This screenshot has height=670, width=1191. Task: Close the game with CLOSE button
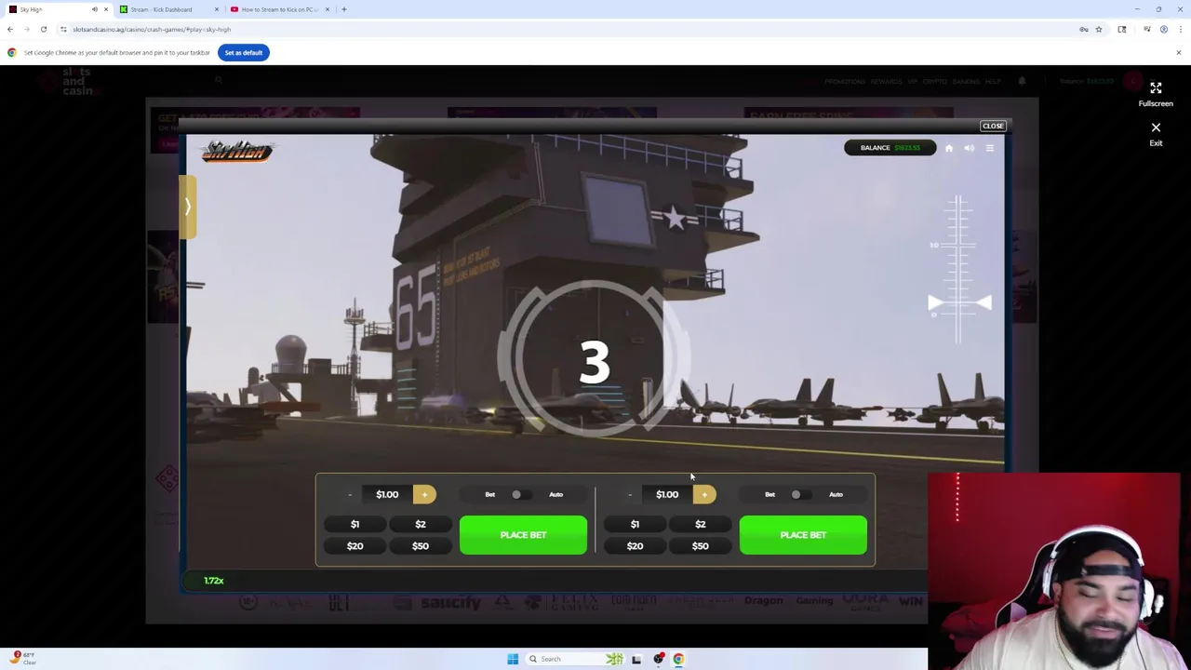click(993, 126)
